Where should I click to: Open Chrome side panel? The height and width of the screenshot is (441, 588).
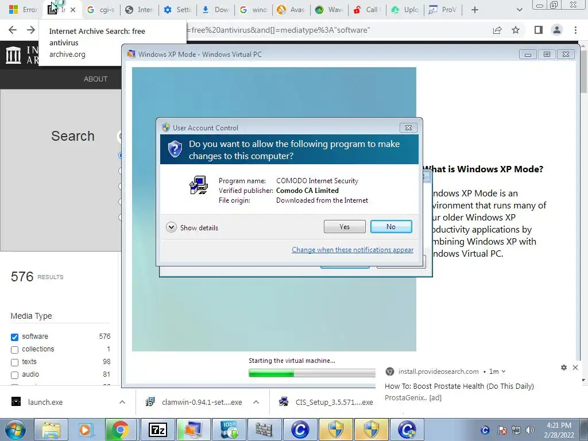pos(539,30)
